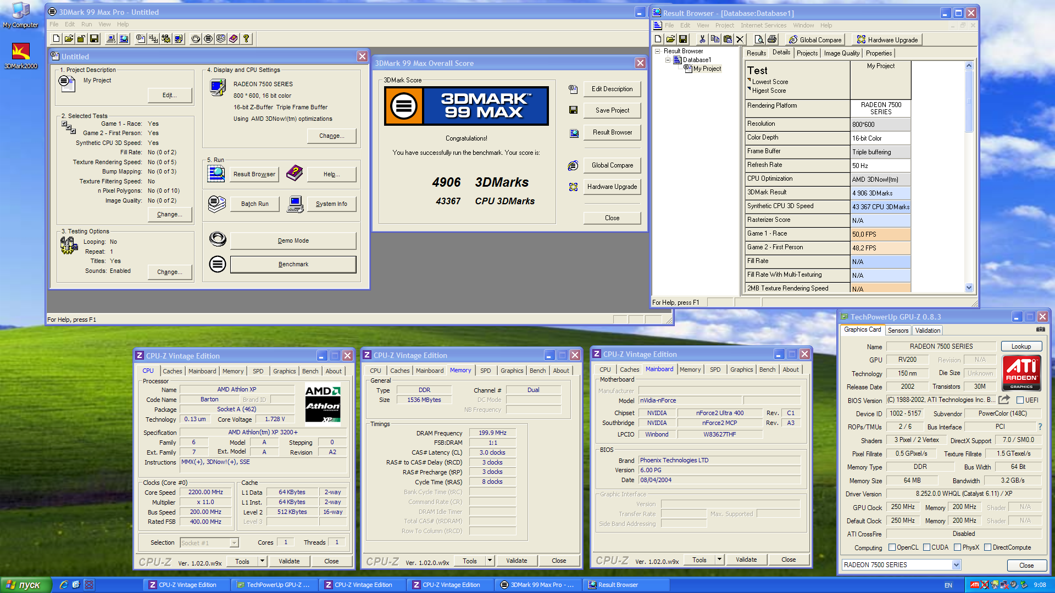1055x593 pixels.
Task: Click GPU-Z Bus Interface question mark
Action: point(1040,427)
